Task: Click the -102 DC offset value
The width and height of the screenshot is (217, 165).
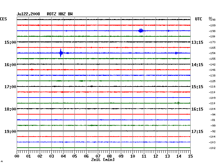Action: click(212, 148)
